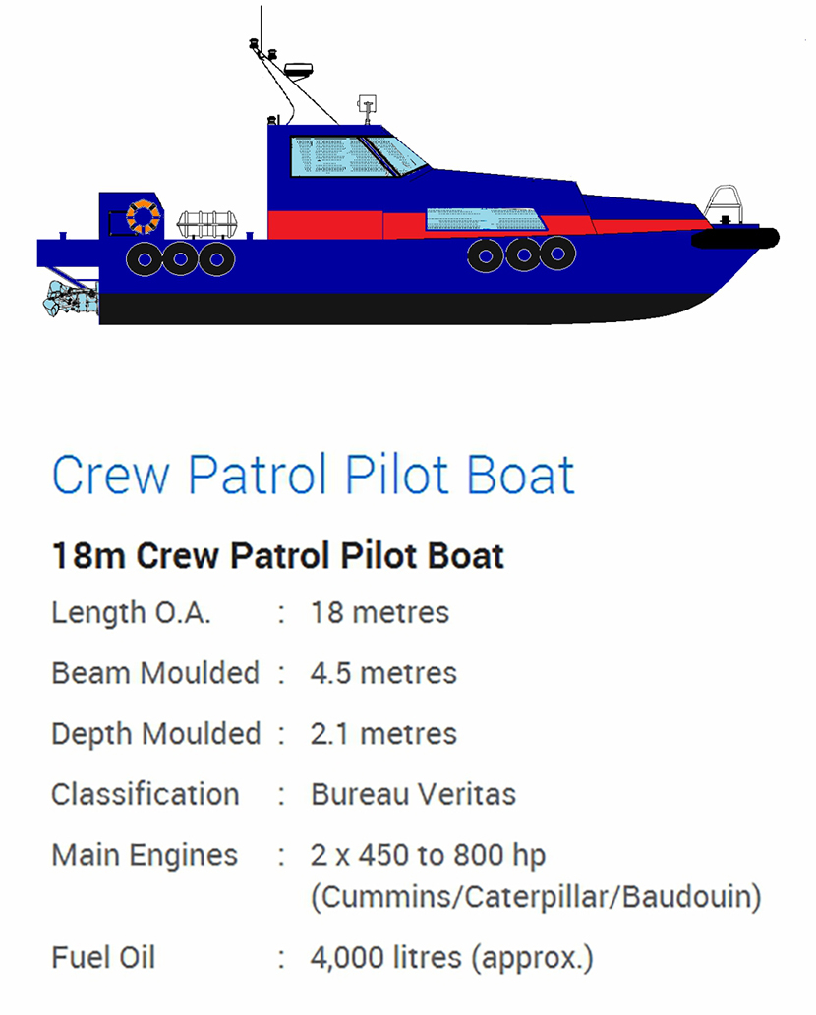Click the "Bureau Veritas" classification text
The image size is (816, 1015).
(413, 794)
